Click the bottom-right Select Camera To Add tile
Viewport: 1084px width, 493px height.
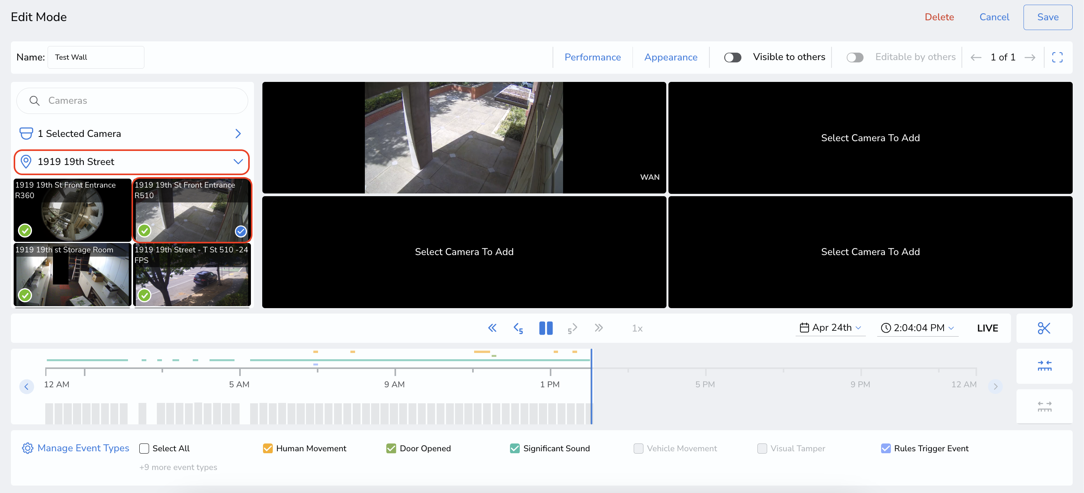870,252
